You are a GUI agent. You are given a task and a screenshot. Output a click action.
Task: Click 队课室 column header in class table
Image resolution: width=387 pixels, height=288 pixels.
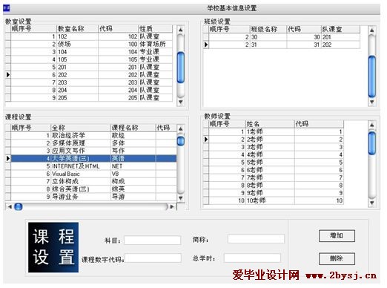(x=340, y=29)
